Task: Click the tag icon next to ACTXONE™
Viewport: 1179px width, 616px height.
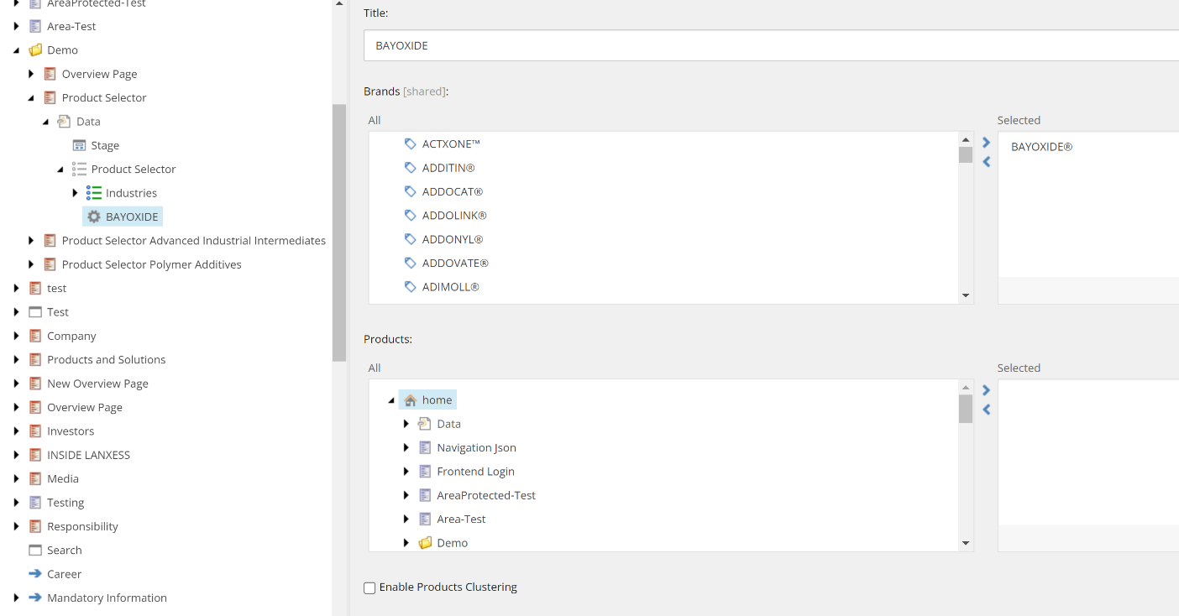Action: tap(411, 144)
